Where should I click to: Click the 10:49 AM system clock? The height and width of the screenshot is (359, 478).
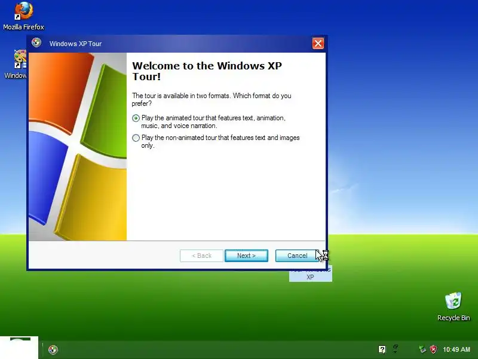pos(456,349)
